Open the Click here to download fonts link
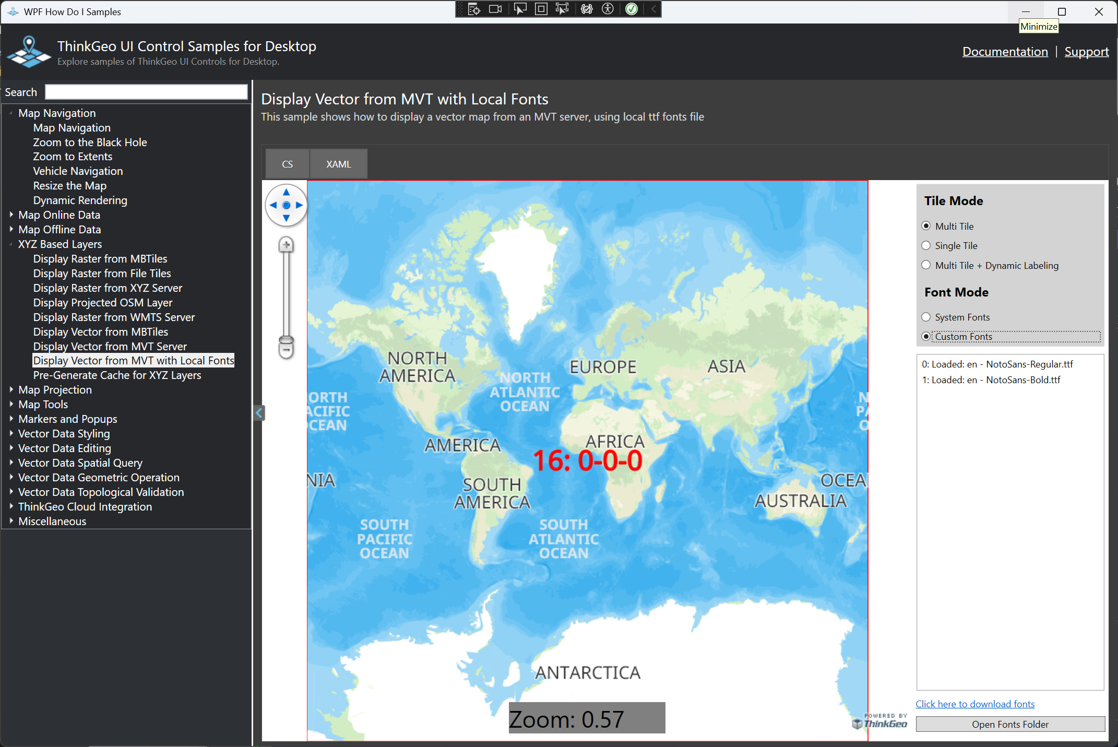Screen dimensions: 1118x747 (974, 704)
